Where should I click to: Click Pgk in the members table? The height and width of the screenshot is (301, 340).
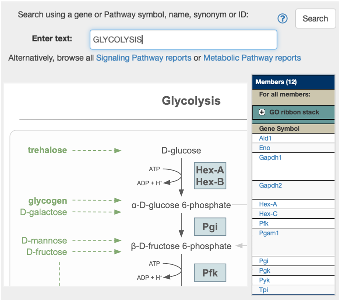click(265, 271)
